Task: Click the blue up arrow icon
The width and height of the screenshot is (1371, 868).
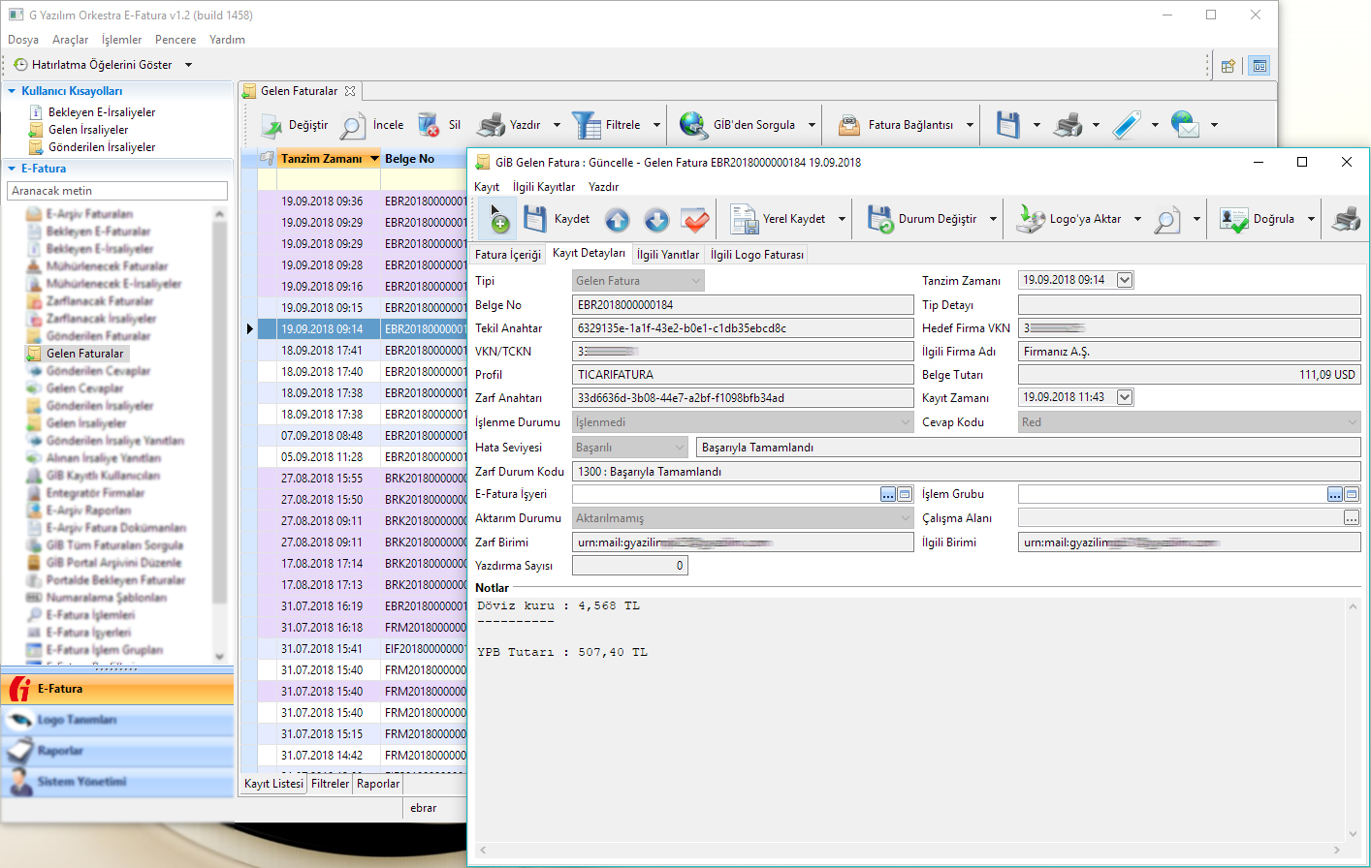Action: [618, 220]
